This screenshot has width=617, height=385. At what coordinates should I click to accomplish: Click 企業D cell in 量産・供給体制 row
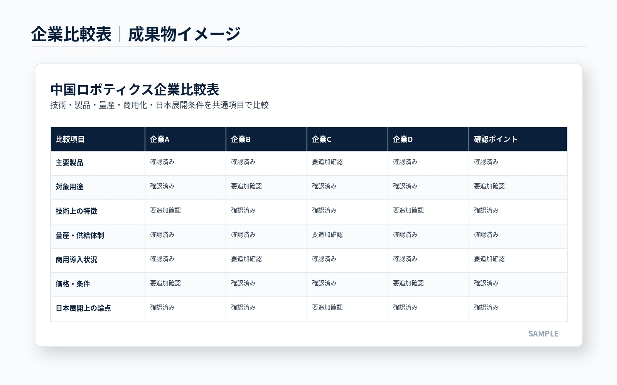pos(428,236)
